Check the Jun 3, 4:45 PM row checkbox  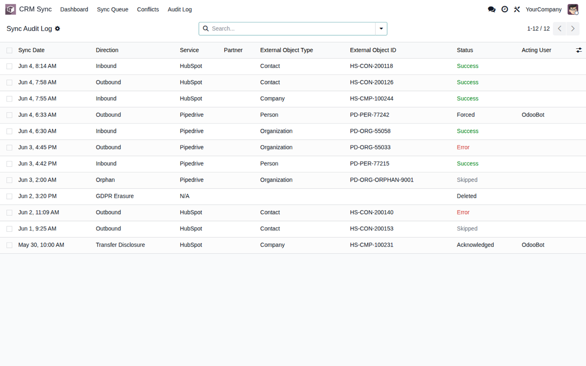tap(9, 147)
